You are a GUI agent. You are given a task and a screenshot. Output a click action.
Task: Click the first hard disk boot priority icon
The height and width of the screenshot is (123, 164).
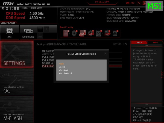tap(66, 33)
